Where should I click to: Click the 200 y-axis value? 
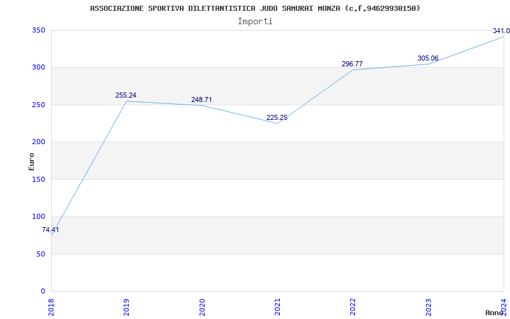38,142
